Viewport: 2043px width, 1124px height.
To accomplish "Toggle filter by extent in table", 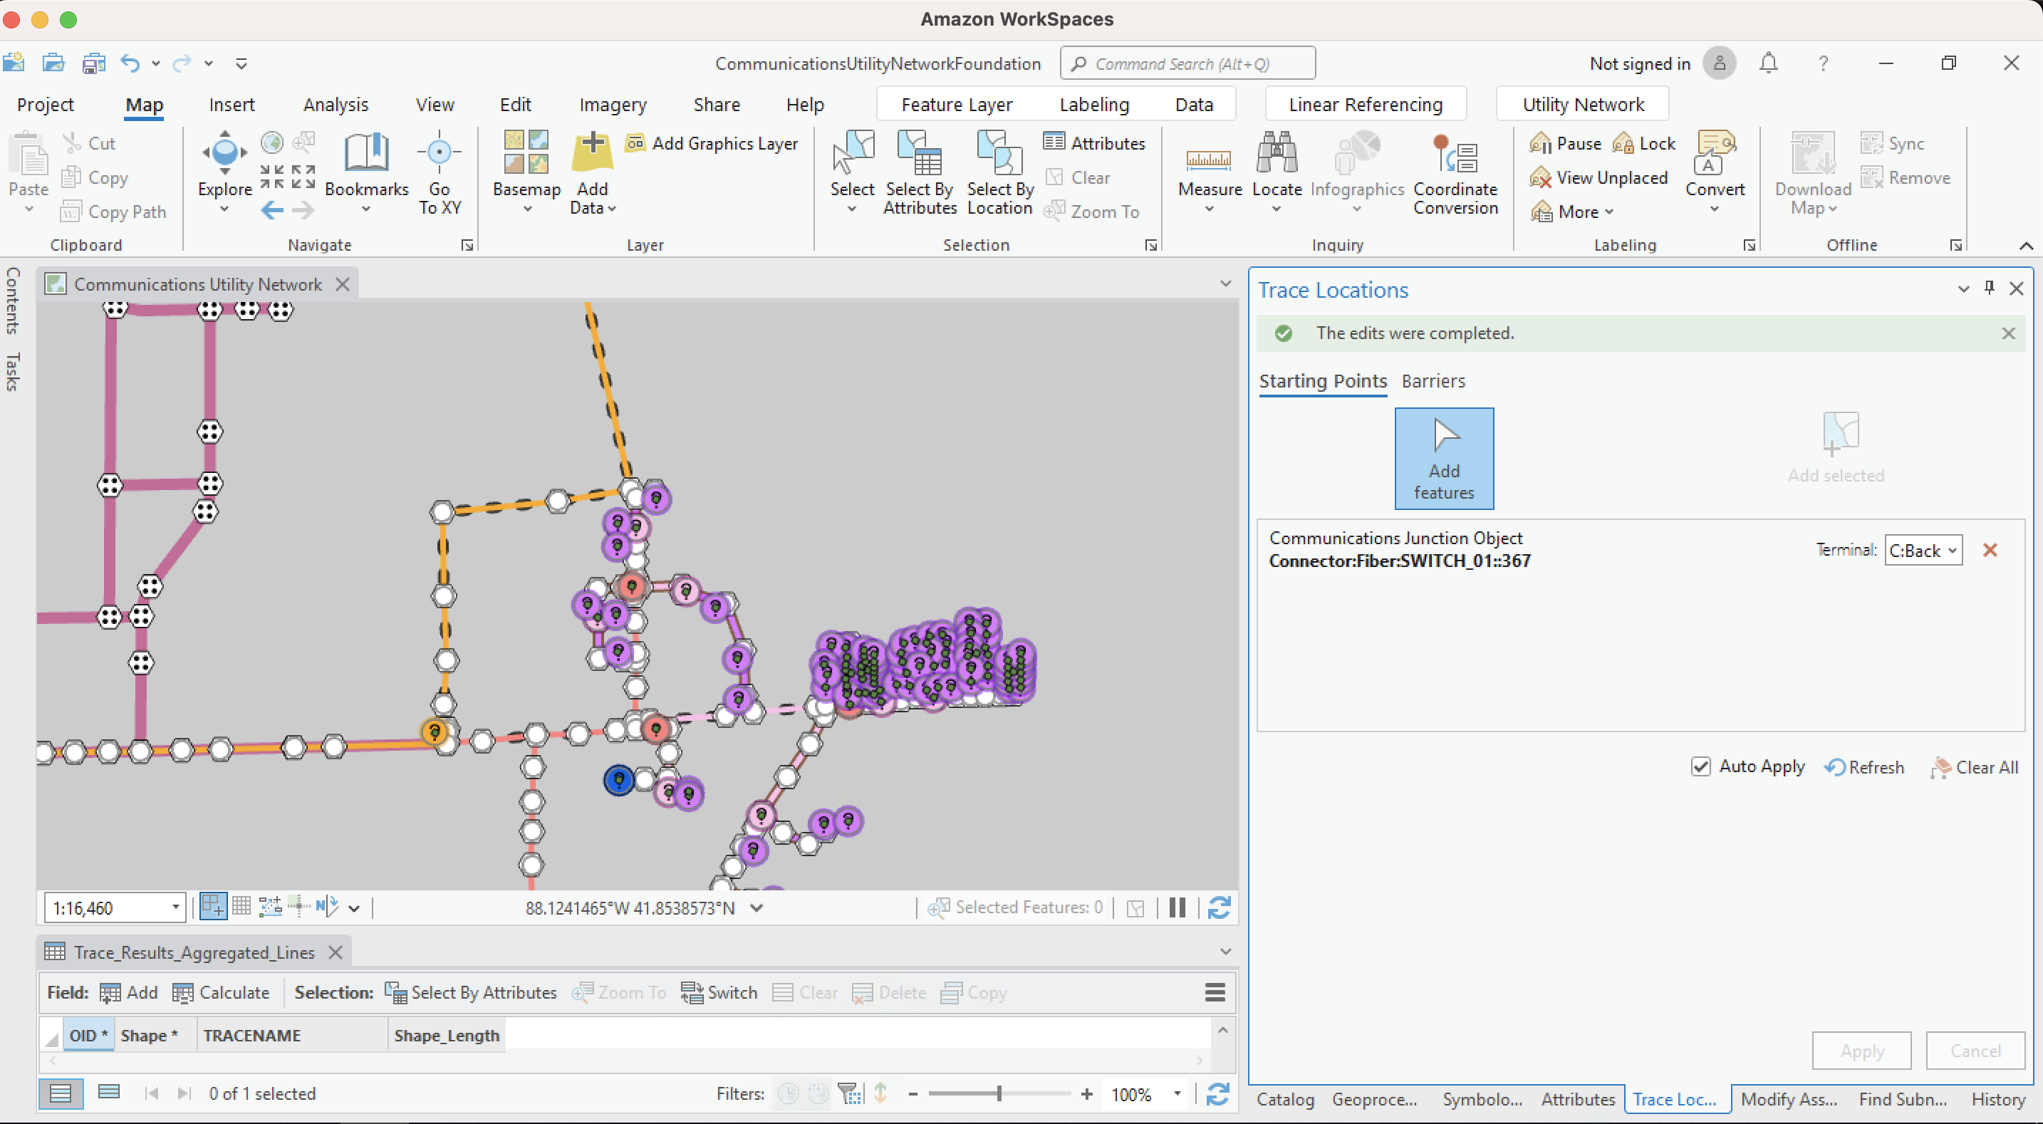I will click(x=851, y=1094).
